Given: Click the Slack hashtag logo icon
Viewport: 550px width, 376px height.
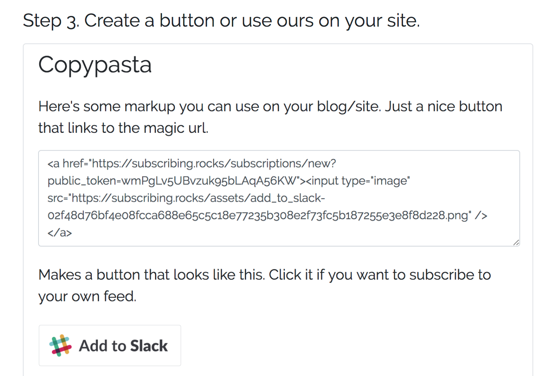Looking at the screenshot, I should pos(60,346).
